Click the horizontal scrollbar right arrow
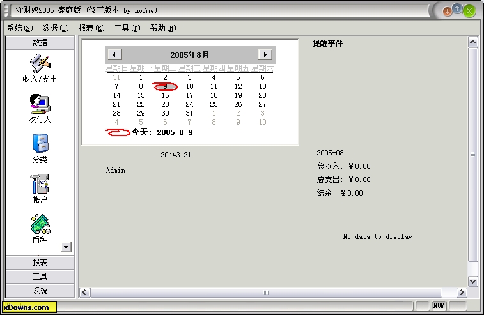Viewport: 484px width, 315px height. 462,292
